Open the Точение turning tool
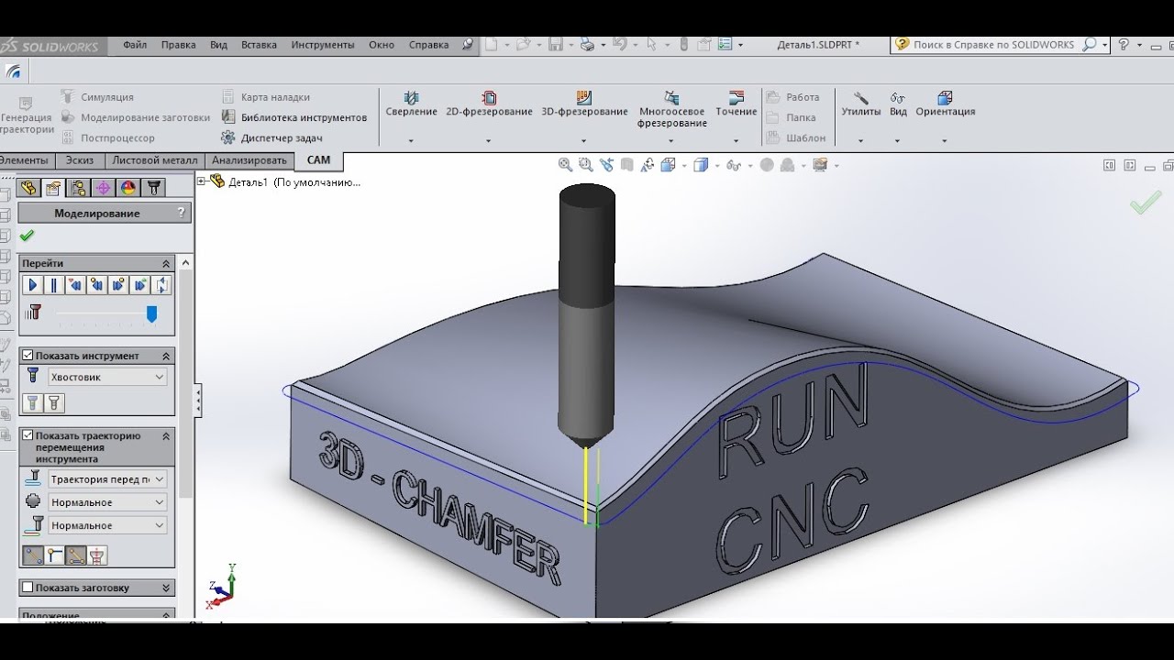This screenshot has width=1174, height=660. pyautogui.click(x=737, y=104)
